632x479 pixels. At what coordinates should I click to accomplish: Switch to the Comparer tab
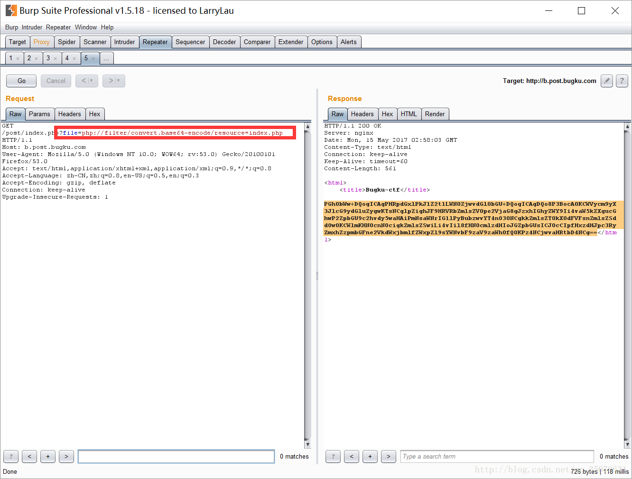click(257, 42)
